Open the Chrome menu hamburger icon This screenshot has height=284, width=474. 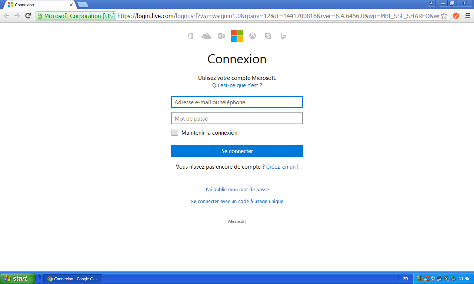pos(467,16)
